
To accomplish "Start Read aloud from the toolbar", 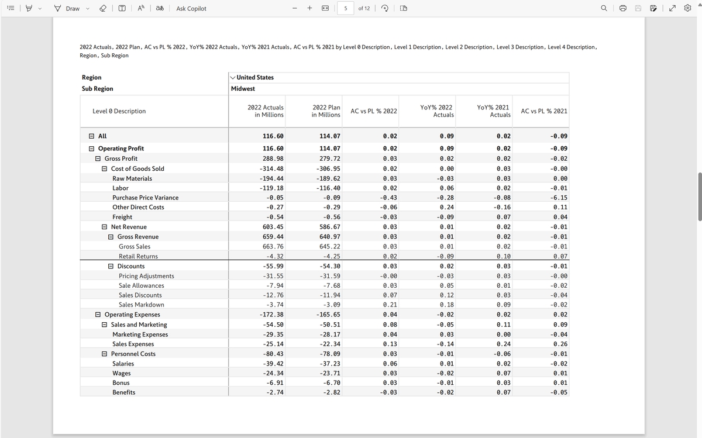I will [x=141, y=8].
